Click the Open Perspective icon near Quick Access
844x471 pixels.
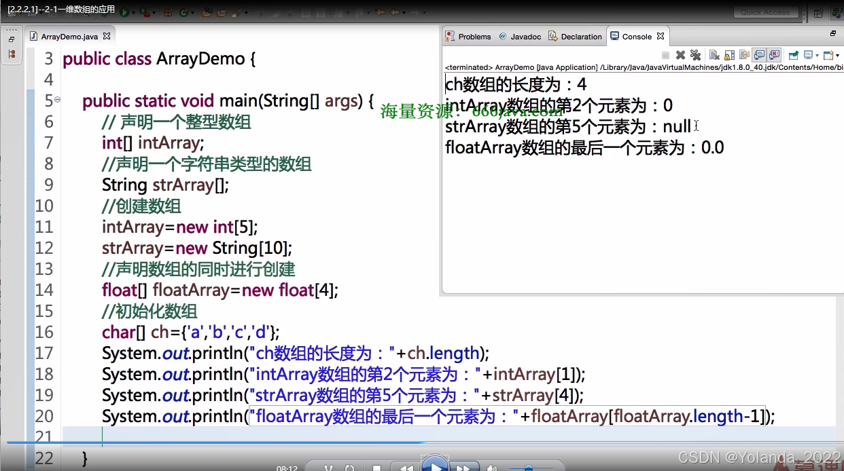click(818, 12)
